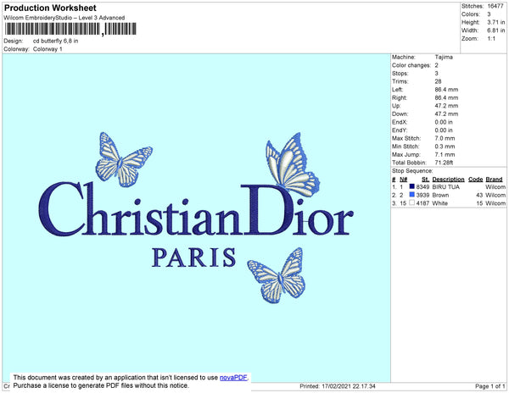Click the Width value 6.81 in
Viewport: 509px width, 393px height.
[x=496, y=30]
